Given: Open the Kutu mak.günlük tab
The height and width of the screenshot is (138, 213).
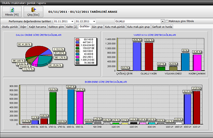Looking at the screenshot, I should [x=115, y=27].
